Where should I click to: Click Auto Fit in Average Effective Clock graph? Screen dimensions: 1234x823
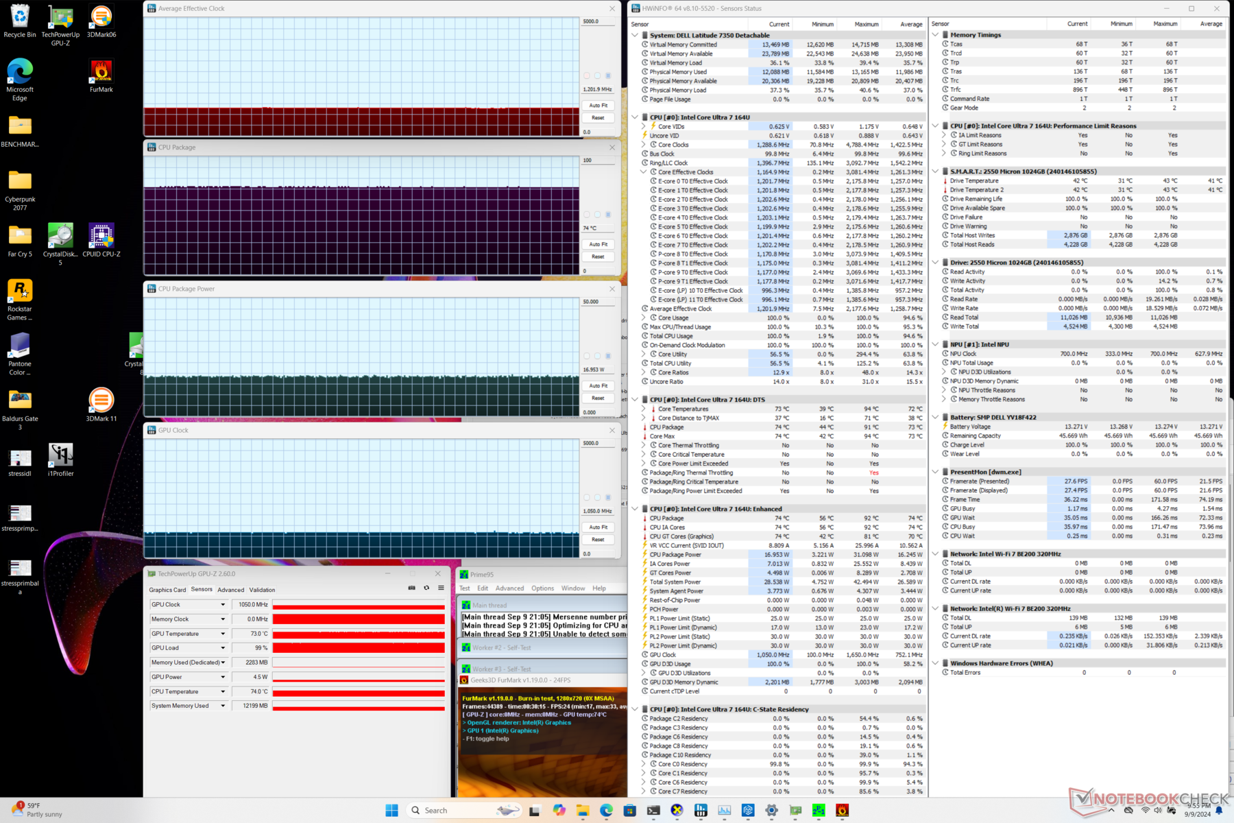(598, 106)
